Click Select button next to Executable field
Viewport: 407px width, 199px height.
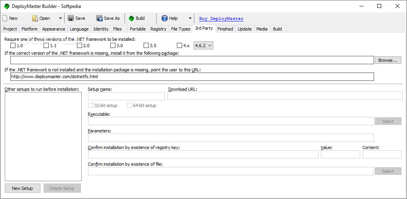388,121
